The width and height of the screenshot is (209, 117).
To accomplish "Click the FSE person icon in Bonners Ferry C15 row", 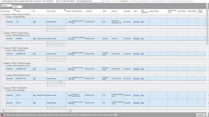I will pos(34,22).
